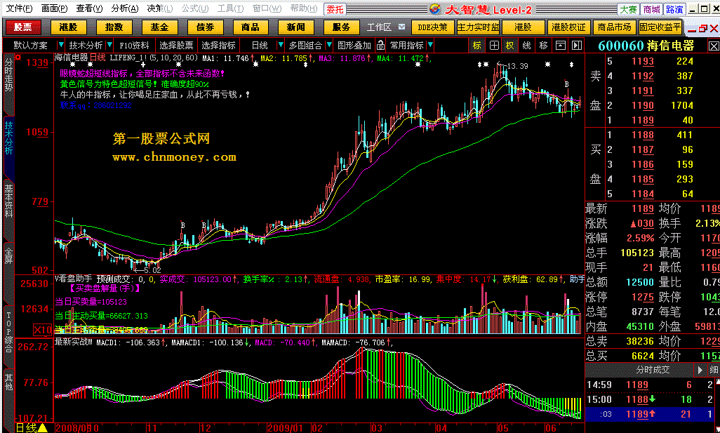Open the 画面(P) menu
Image resolution: width=720 pixels, height=433 pixels.
click(54, 8)
